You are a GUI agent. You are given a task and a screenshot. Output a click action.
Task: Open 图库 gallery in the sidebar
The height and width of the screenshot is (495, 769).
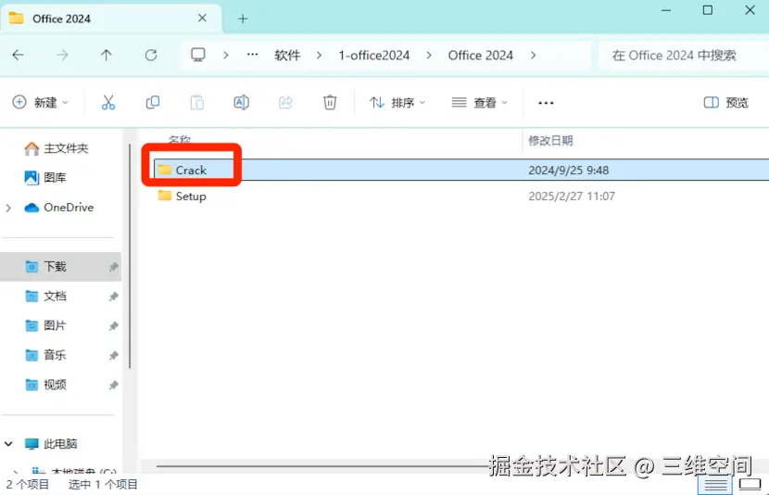tap(44, 178)
